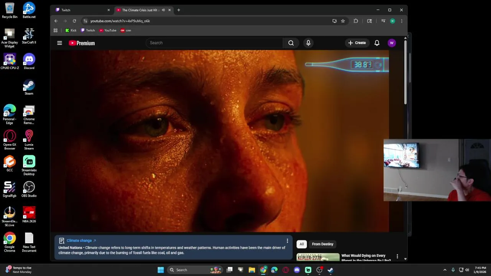The image size is (491, 276).
Task: Bookmark this page with the star
Action: (343, 21)
